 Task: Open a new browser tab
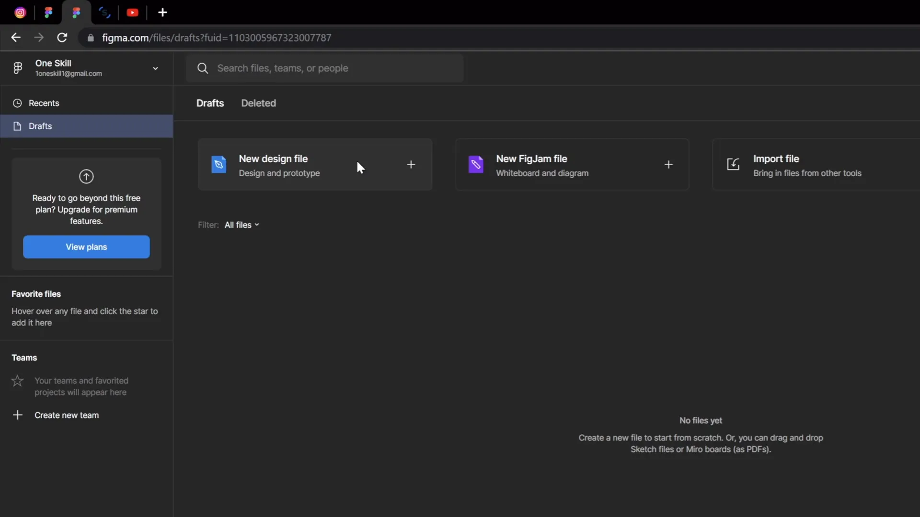pyautogui.click(x=163, y=12)
